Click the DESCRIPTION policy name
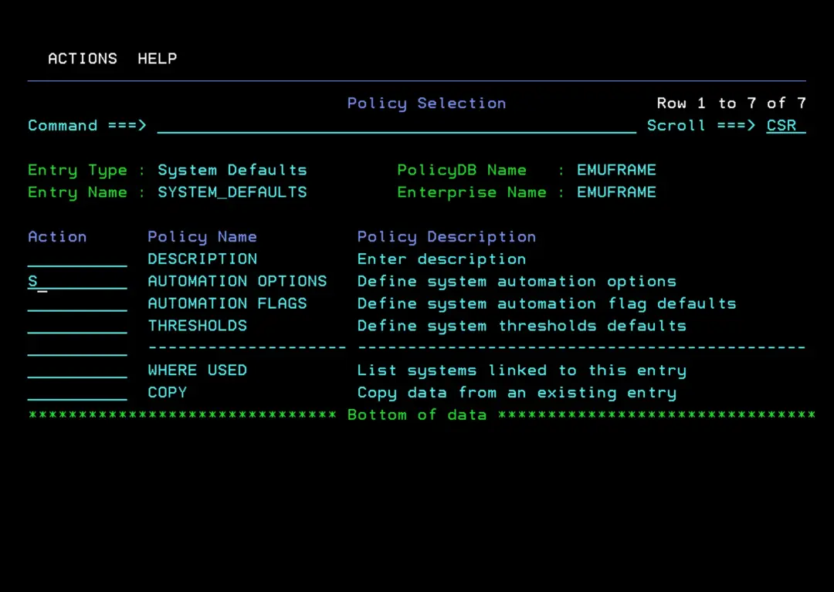Screen dimensions: 834x592 pos(202,259)
